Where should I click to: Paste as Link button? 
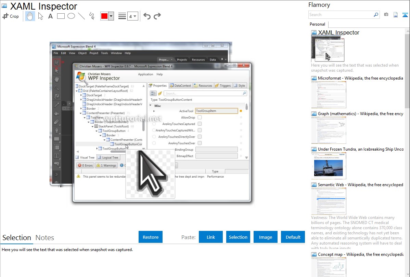211,237
